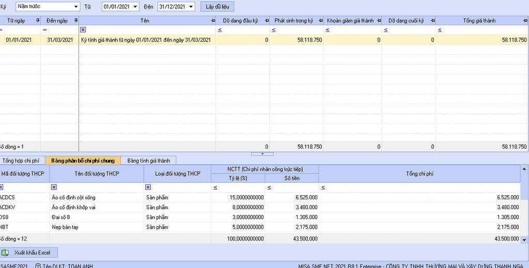Open filter operator for Dở dang đầu kỳ
Screen dimensions: 529x268
pyautogui.click(x=220, y=30)
